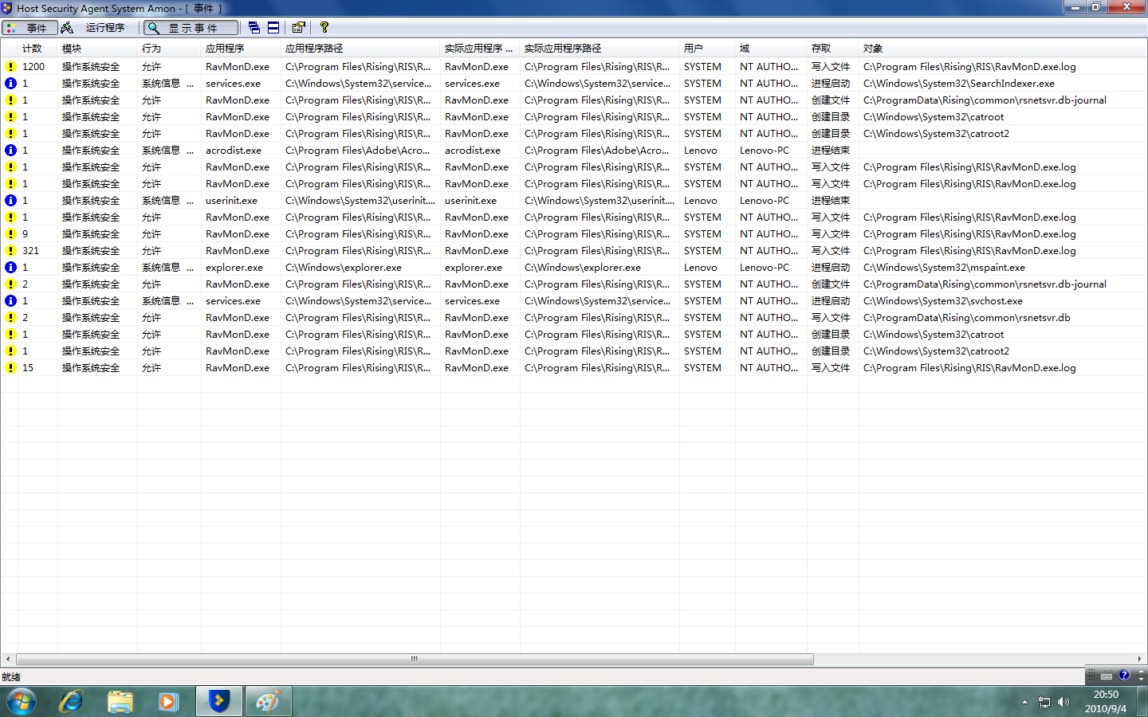Open the volume control tray icon

[1063, 702]
